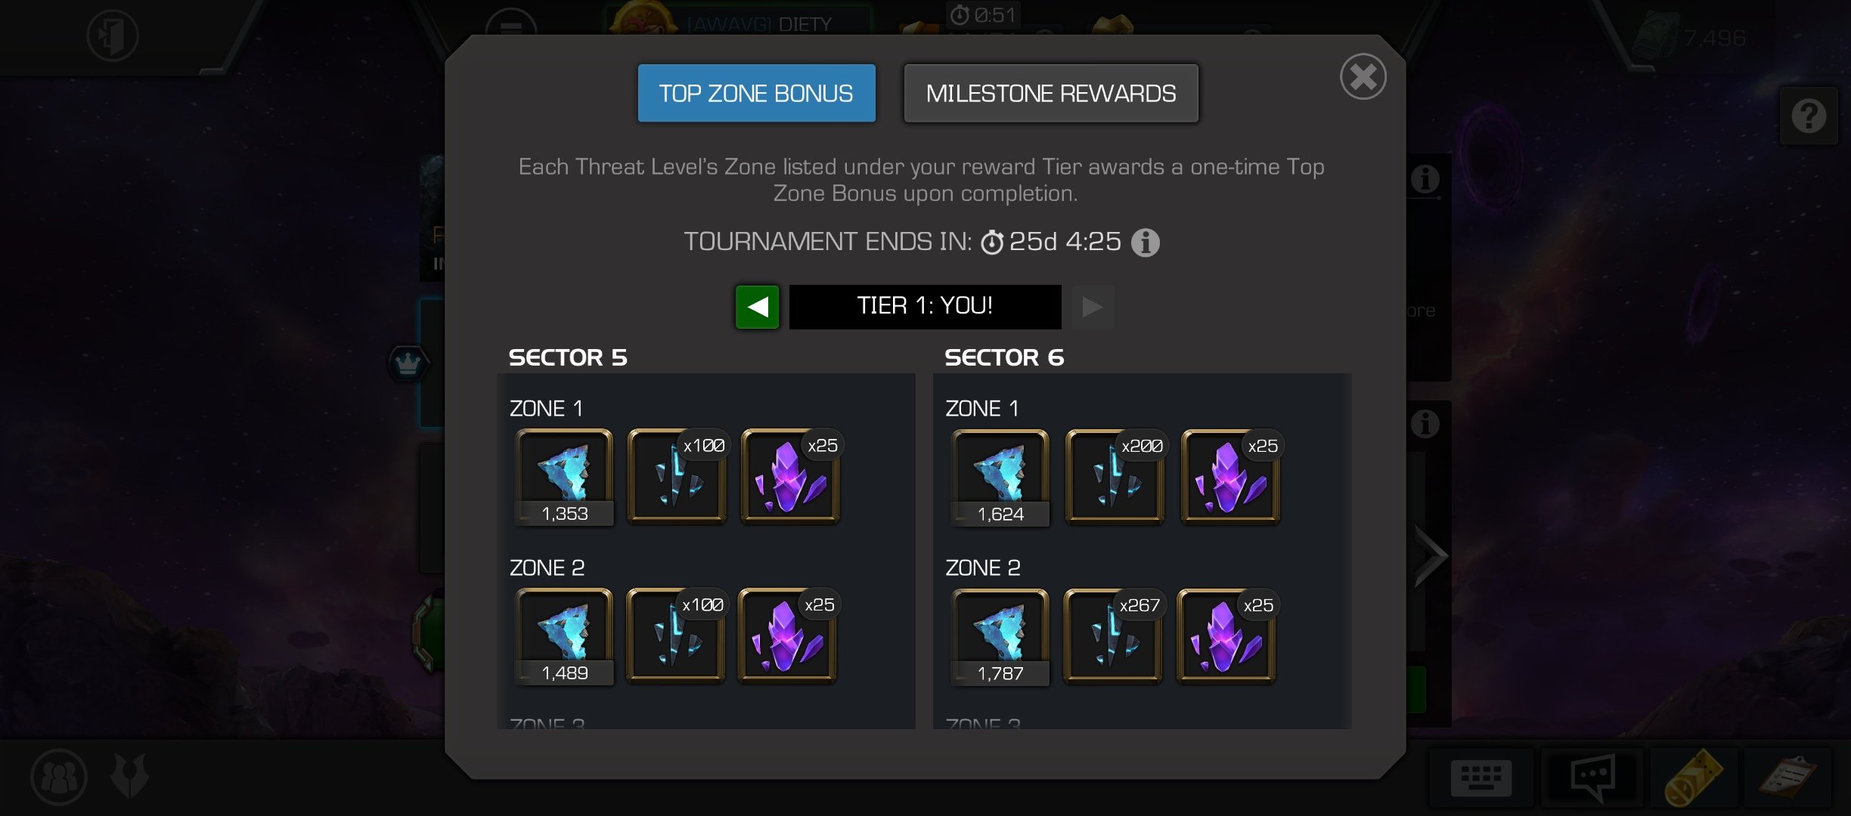This screenshot has height=816, width=1851.
Task: Click the exit door icon top left
Action: coord(113,36)
